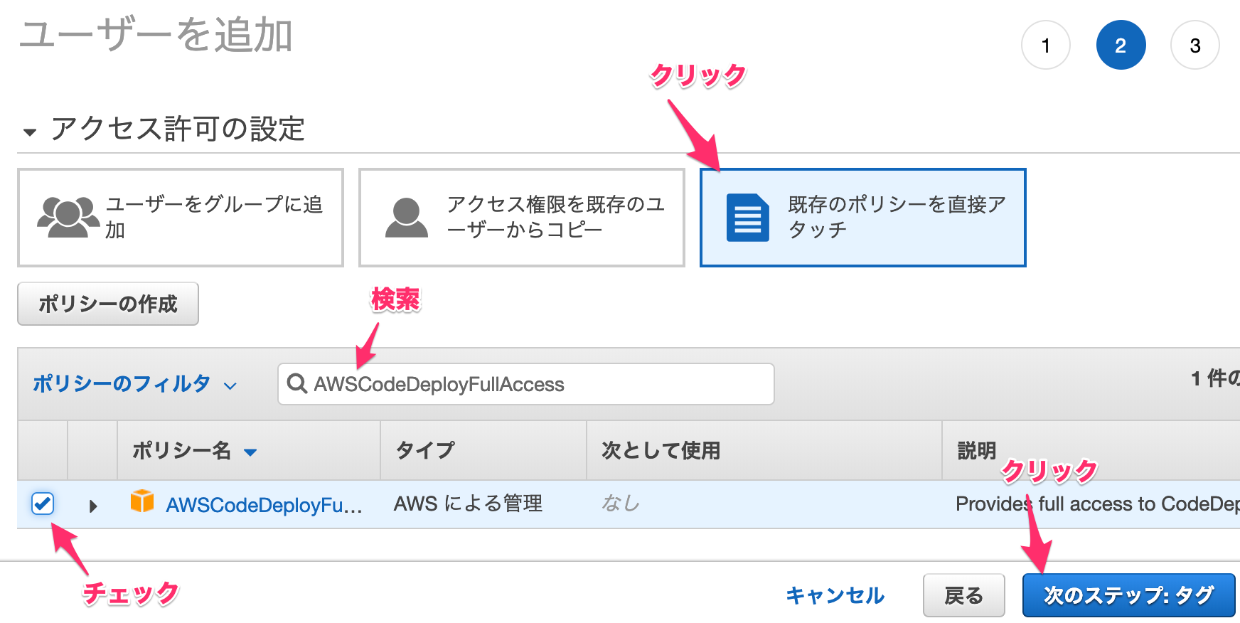Collapse the アクセス許可の設定 section
This screenshot has height=623, width=1240.
30,132
